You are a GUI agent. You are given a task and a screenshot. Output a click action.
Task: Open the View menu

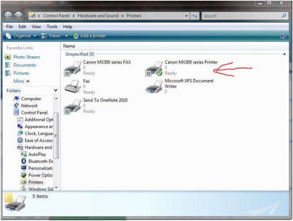point(36,27)
